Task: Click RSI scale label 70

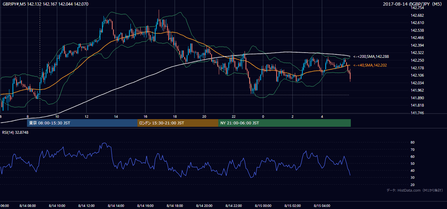Action: [x=412, y=149]
